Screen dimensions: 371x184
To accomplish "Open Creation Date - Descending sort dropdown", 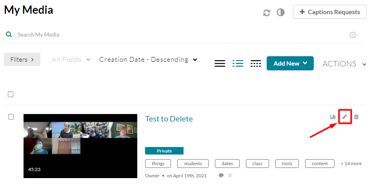I will 148,60.
